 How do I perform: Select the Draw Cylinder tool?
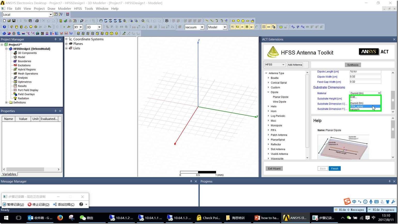tap(17, 27)
